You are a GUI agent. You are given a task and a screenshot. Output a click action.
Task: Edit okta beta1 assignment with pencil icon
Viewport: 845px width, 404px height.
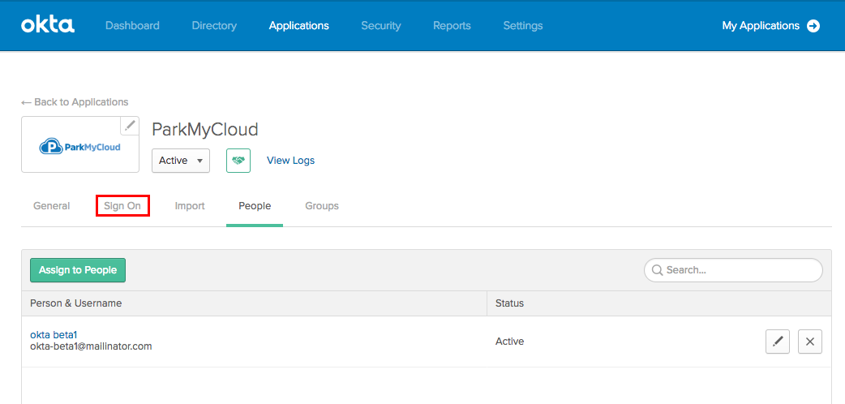pos(778,342)
